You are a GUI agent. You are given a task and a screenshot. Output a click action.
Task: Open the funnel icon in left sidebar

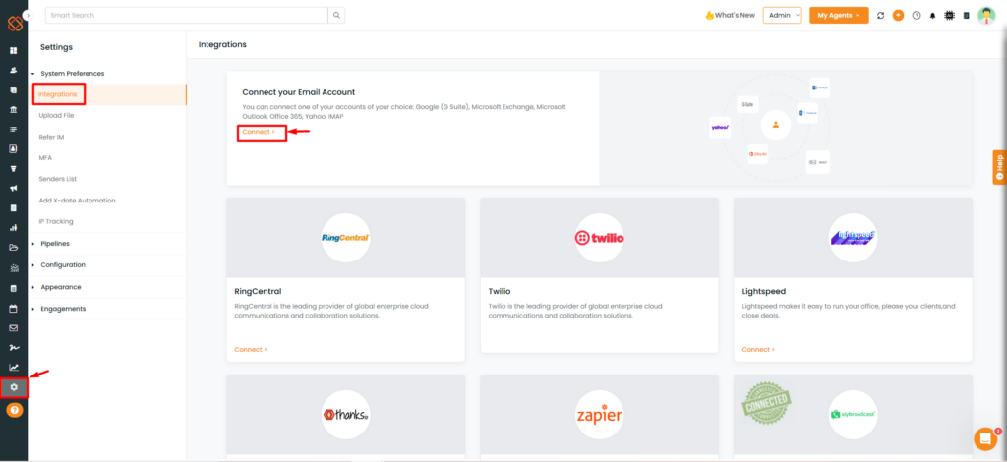pos(14,169)
